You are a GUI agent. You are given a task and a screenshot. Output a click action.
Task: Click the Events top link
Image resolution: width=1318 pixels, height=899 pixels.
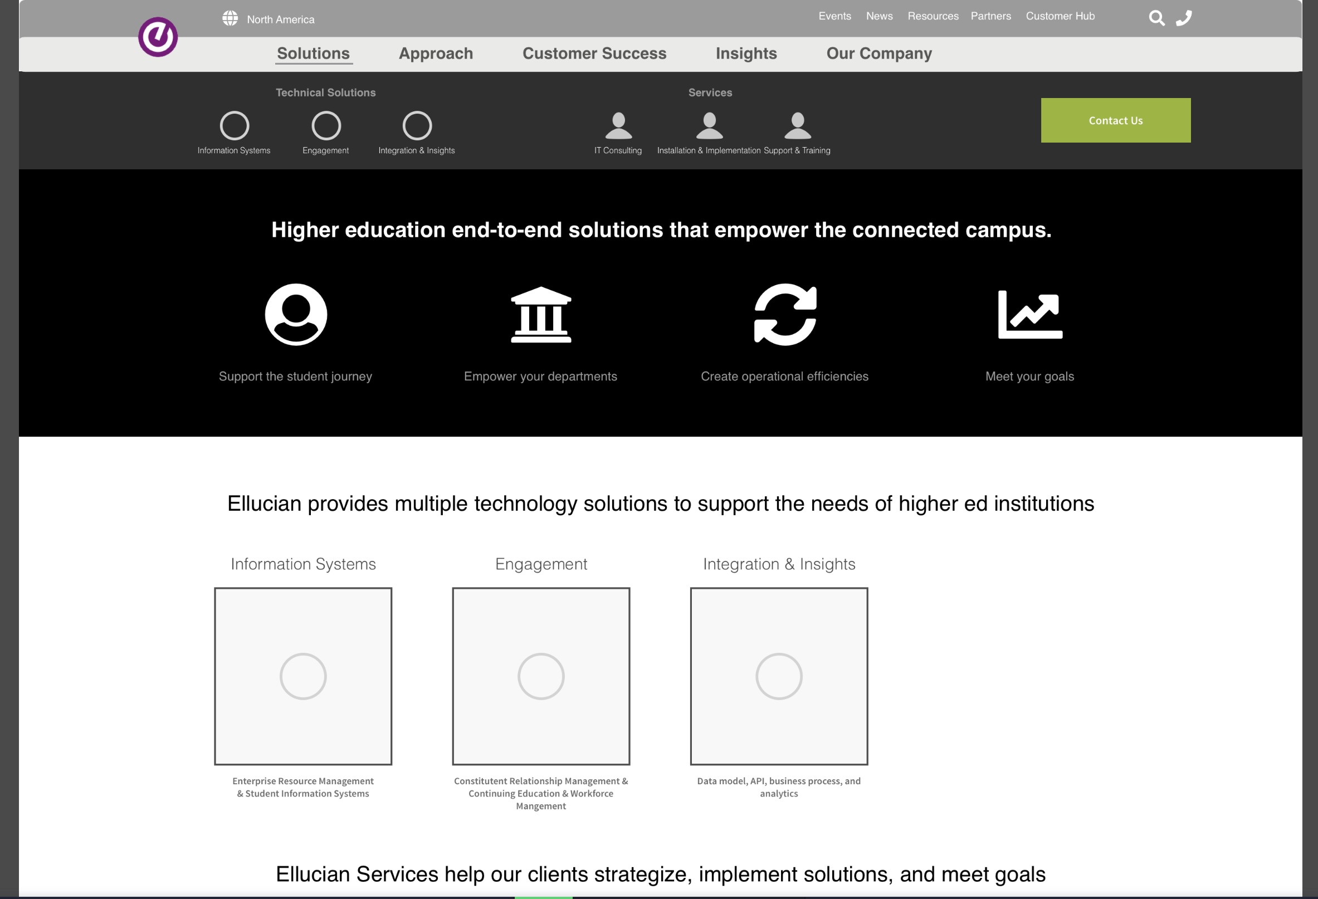pos(835,16)
